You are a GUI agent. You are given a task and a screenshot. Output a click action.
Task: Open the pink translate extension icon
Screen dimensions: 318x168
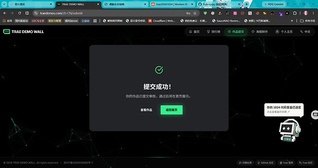coord(235,13)
